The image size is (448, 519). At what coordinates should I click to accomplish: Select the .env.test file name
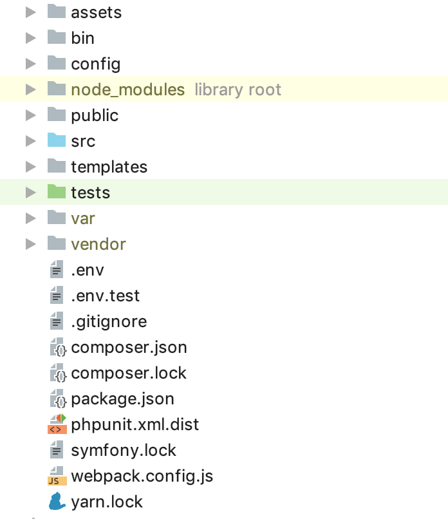(x=106, y=296)
